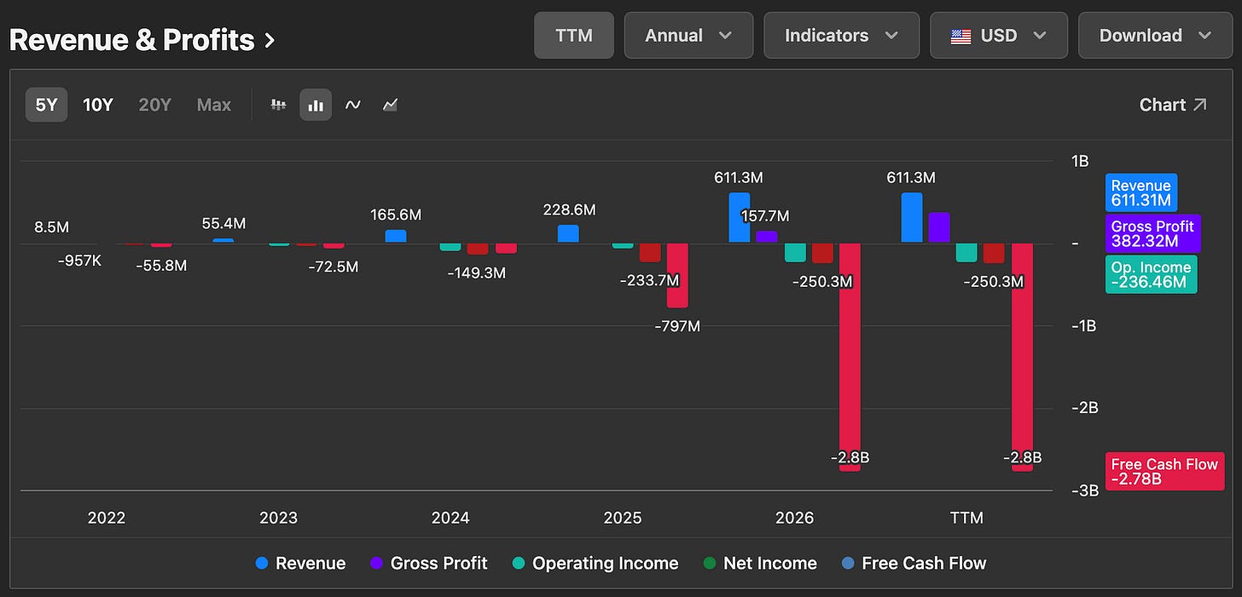Click the -233.7M data label
The width and height of the screenshot is (1242, 597).
tap(649, 280)
